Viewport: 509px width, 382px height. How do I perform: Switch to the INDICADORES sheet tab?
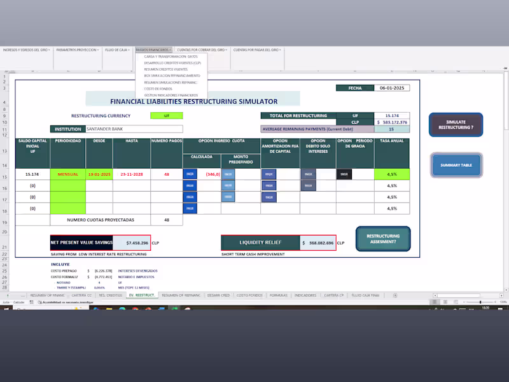pyautogui.click(x=305, y=295)
